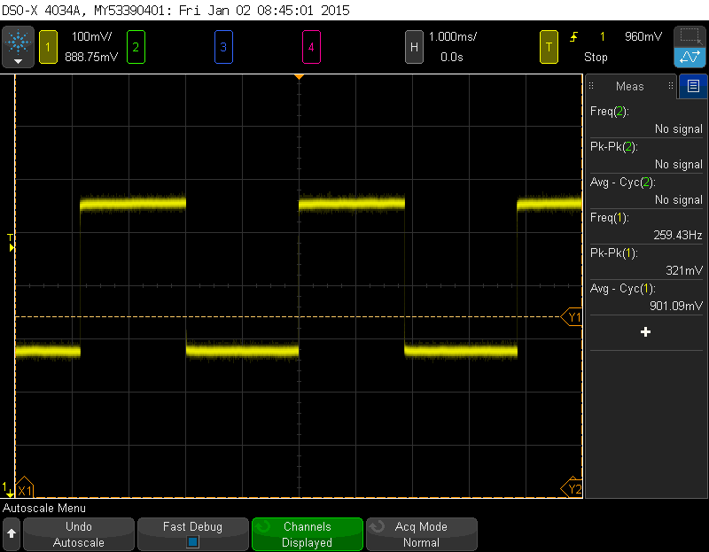709x552 pixels.
Task: Toggle the Channels Displayed option
Action: [307, 534]
